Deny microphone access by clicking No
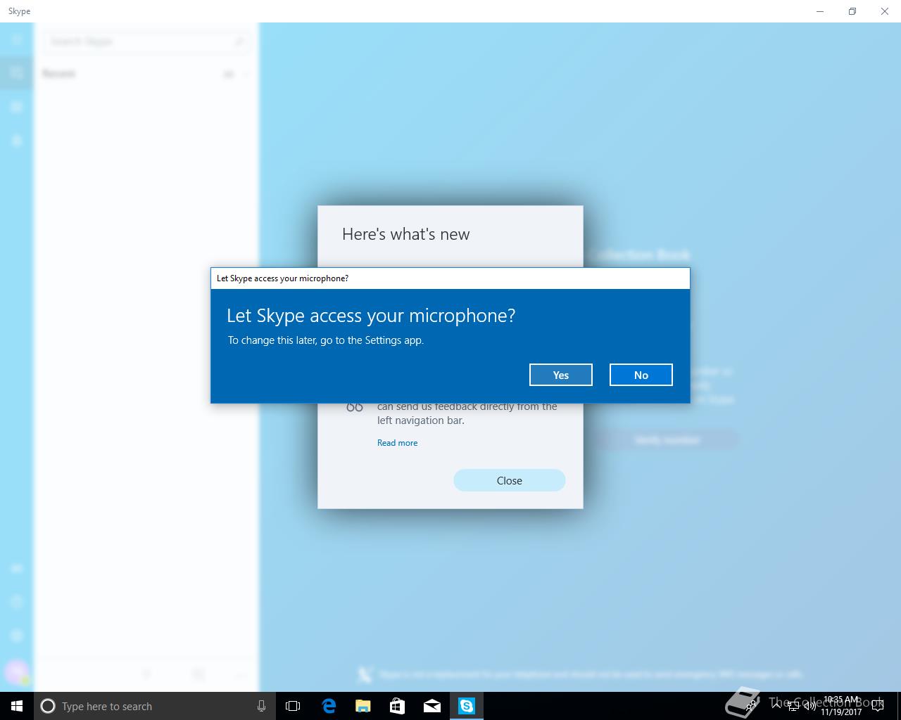 pos(641,375)
